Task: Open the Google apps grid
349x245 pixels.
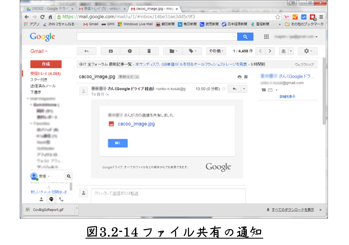Action: 266,37
